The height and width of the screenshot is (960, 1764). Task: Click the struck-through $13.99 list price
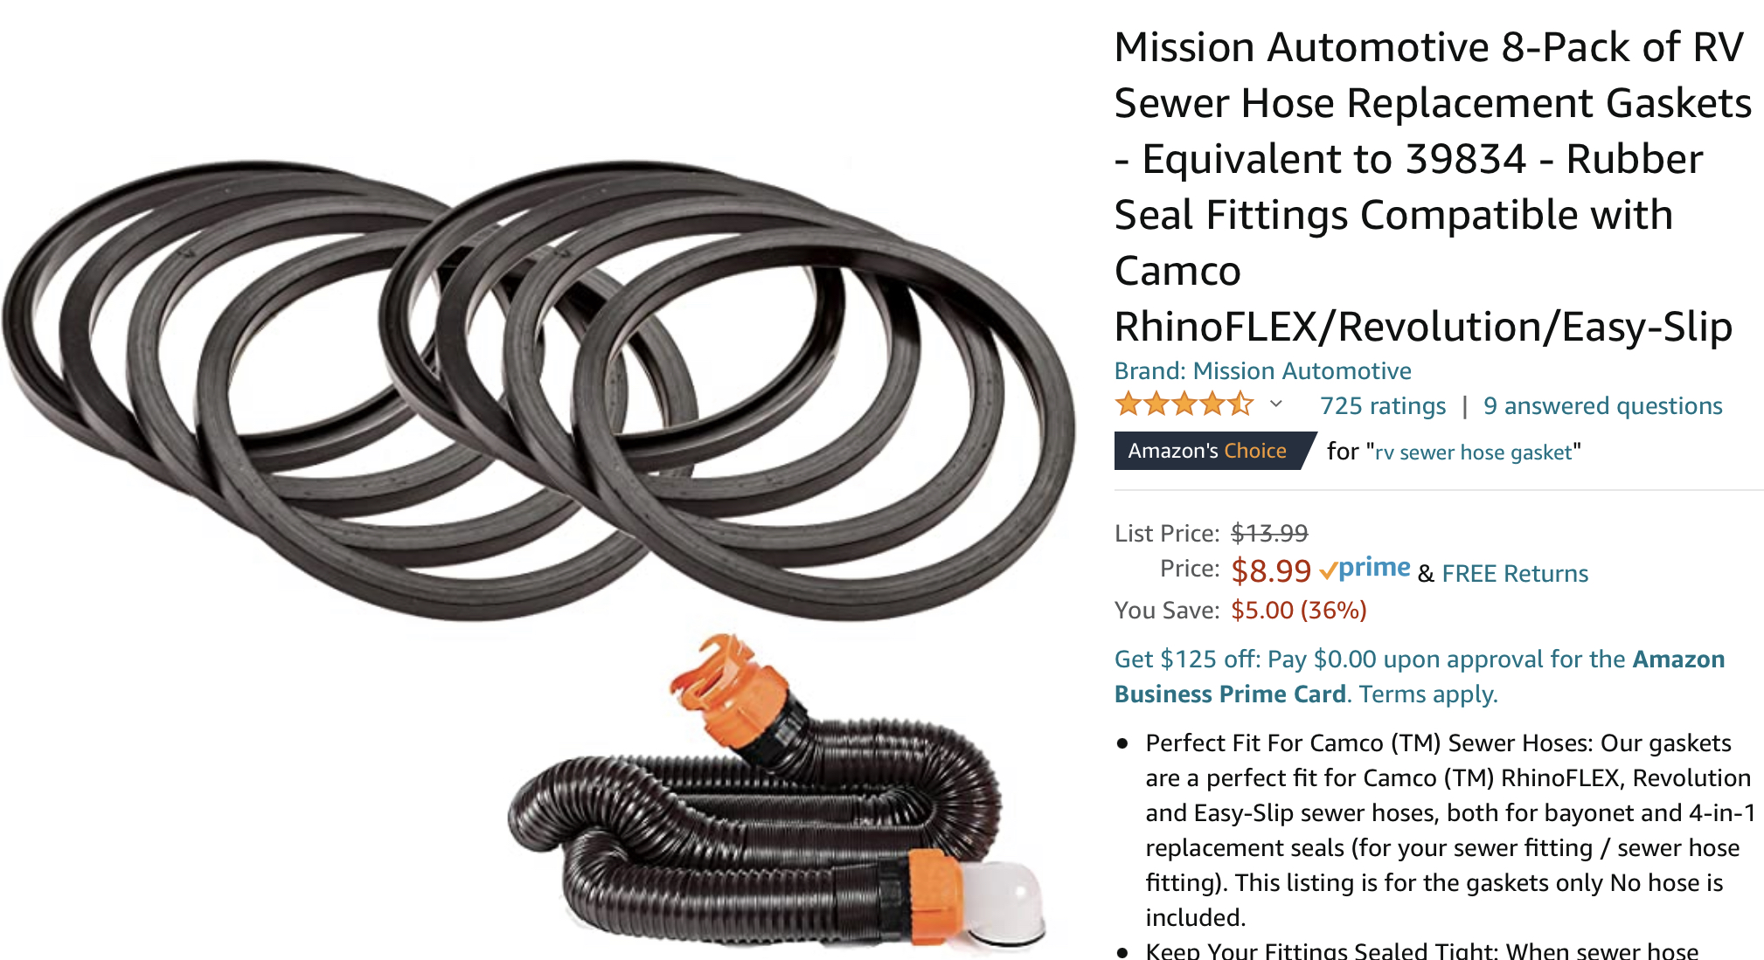click(1269, 533)
